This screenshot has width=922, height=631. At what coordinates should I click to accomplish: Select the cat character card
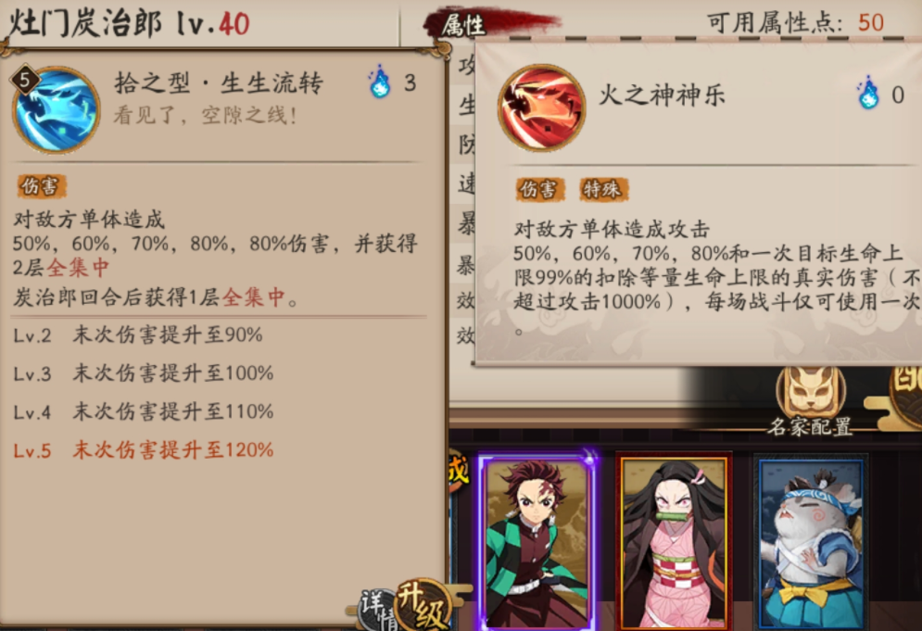click(x=812, y=542)
